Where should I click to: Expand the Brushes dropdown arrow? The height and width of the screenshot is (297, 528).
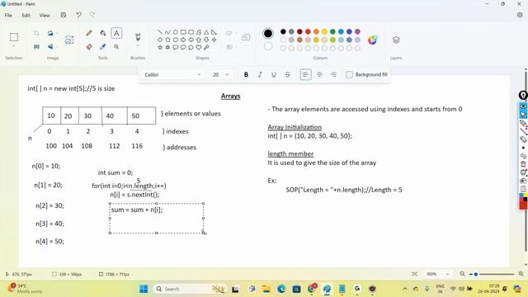point(138,46)
